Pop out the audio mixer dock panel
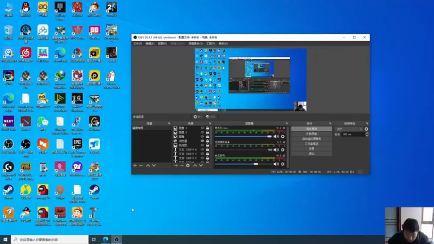 pos(287,124)
